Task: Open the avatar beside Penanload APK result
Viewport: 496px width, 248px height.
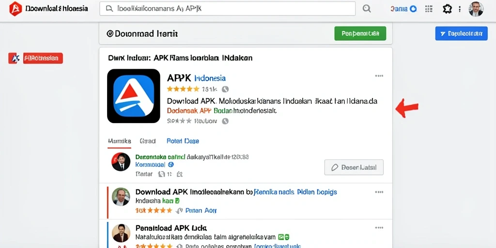Action: 121,233
